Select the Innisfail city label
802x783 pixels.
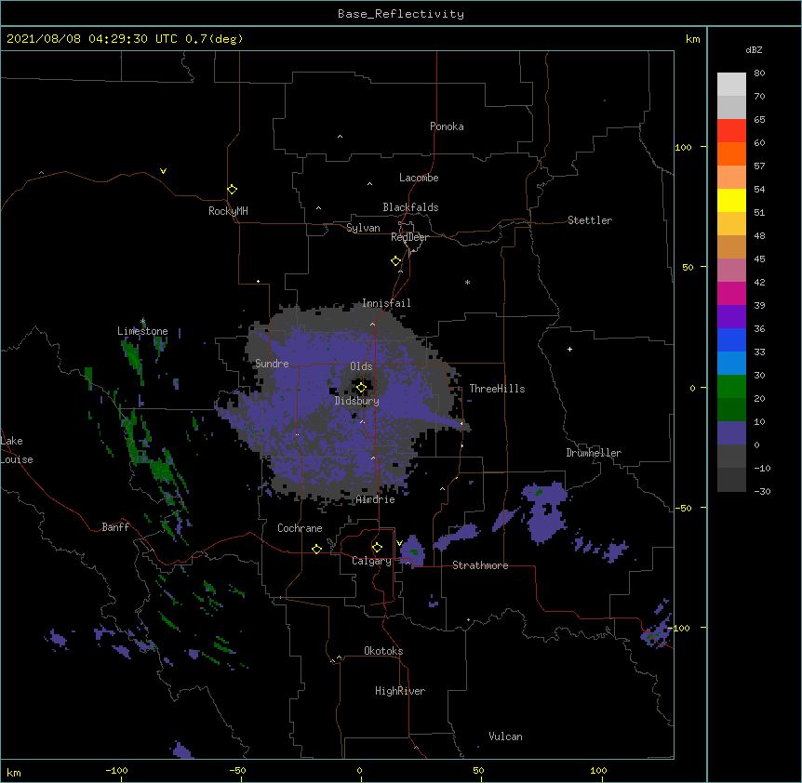(x=386, y=303)
